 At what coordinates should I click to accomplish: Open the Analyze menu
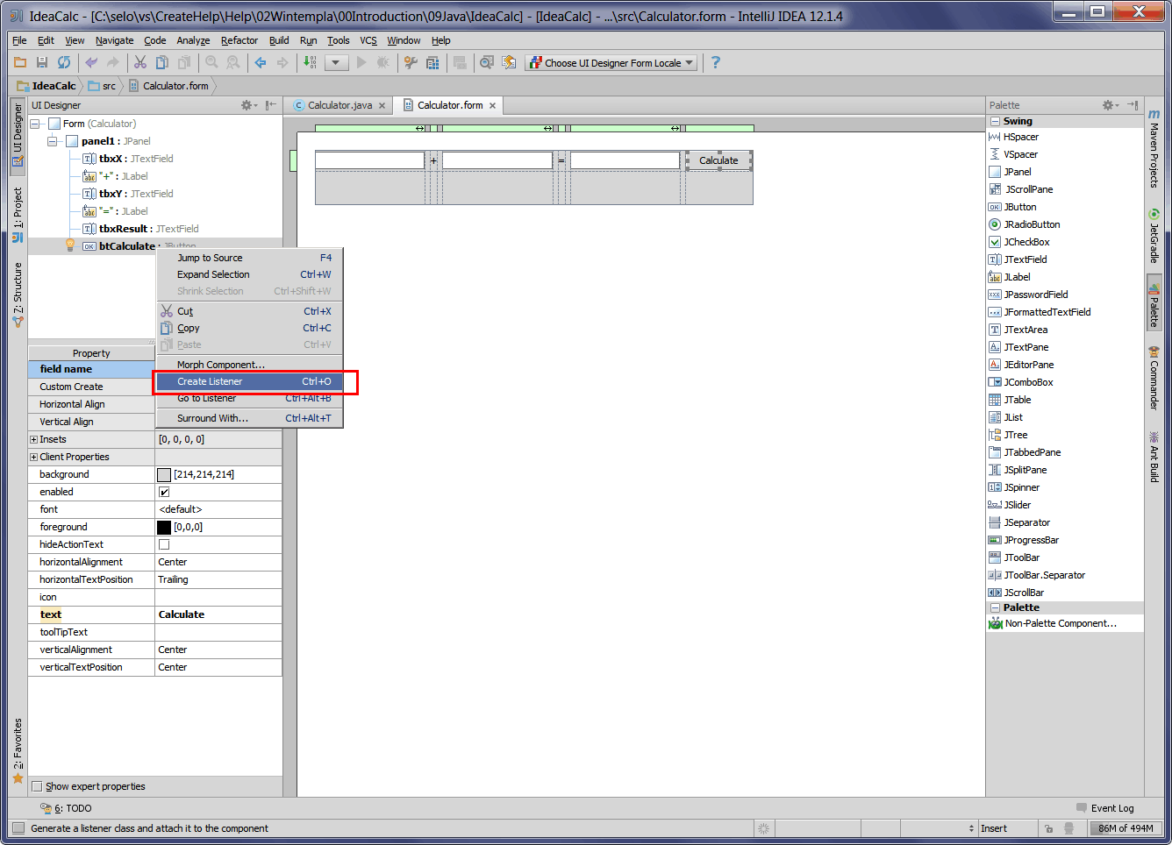pos(193,40)
